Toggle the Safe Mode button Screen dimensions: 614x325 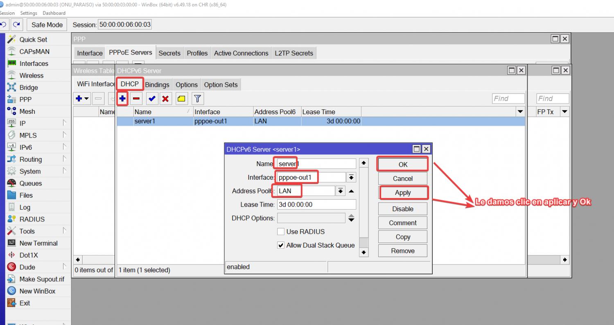click(47, 25)
